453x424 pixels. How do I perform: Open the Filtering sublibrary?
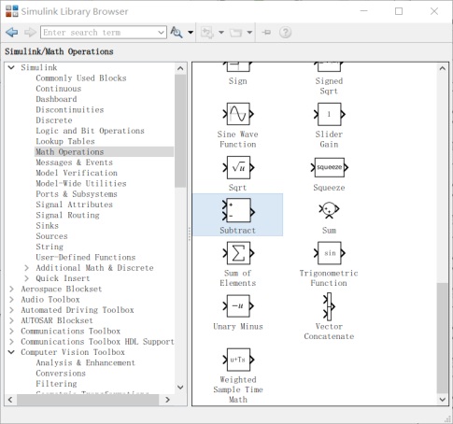coord(56,384)
